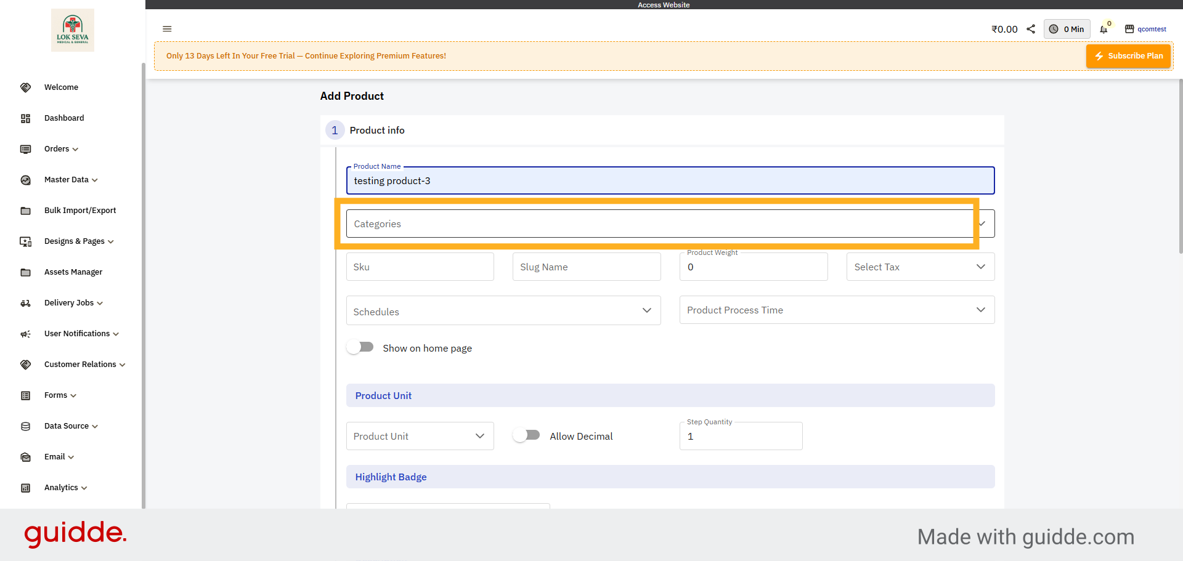
Task: Select the Dashboard icon in sidebar
Action: click(x=25, y=118)
